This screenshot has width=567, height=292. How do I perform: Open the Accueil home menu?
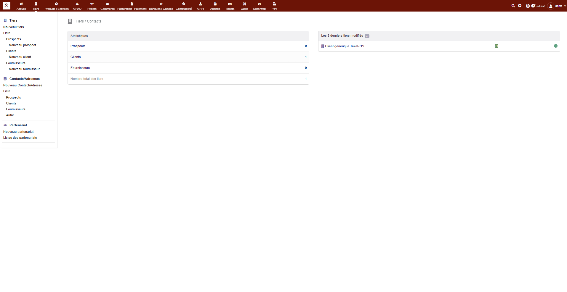point(21,6)
